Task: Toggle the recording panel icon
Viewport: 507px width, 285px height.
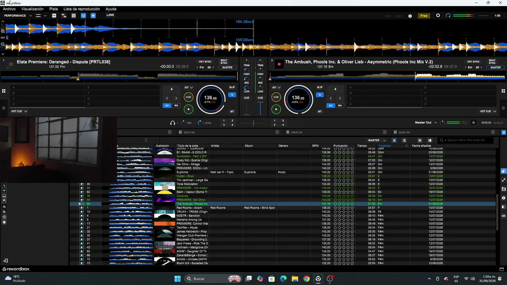Action: point(93,15)
